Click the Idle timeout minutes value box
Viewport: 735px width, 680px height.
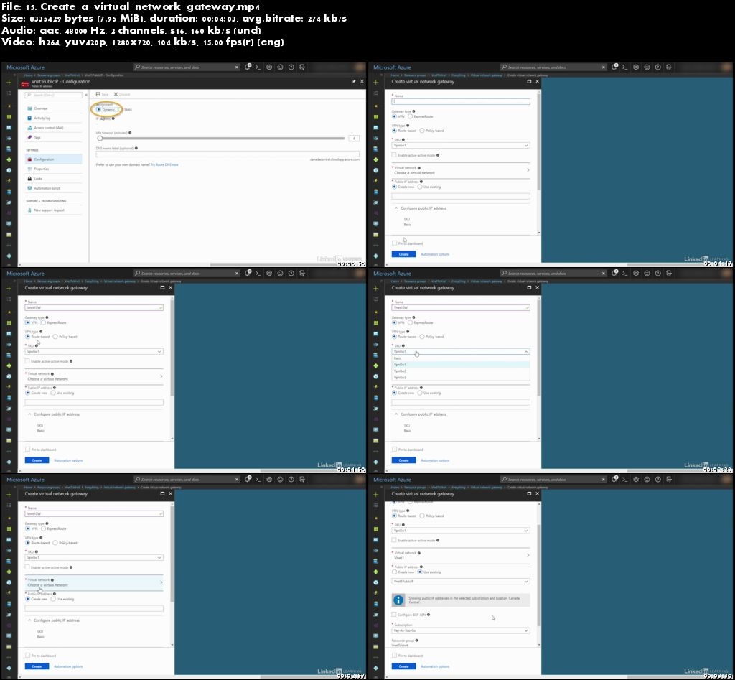(x=354, y=139)
